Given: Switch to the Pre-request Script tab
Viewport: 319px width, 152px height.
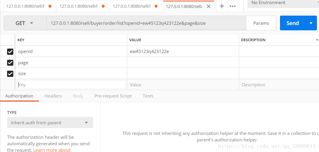Looking at the screenshot, I should [113, 96].
